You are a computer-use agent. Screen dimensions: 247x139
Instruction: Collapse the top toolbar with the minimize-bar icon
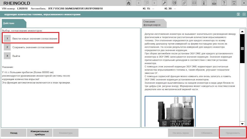[234, 3]
